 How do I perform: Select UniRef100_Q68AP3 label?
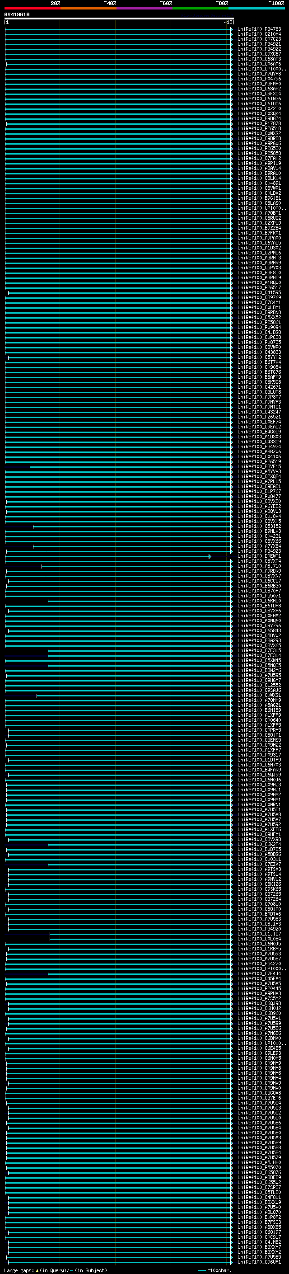[259, 59]
